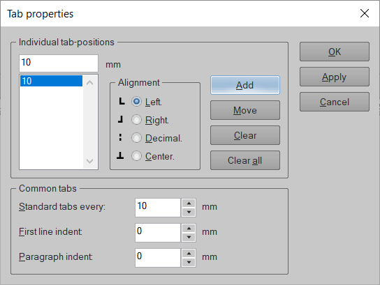
Task: Increase First line indent value
Action: (x=189, y=228)
